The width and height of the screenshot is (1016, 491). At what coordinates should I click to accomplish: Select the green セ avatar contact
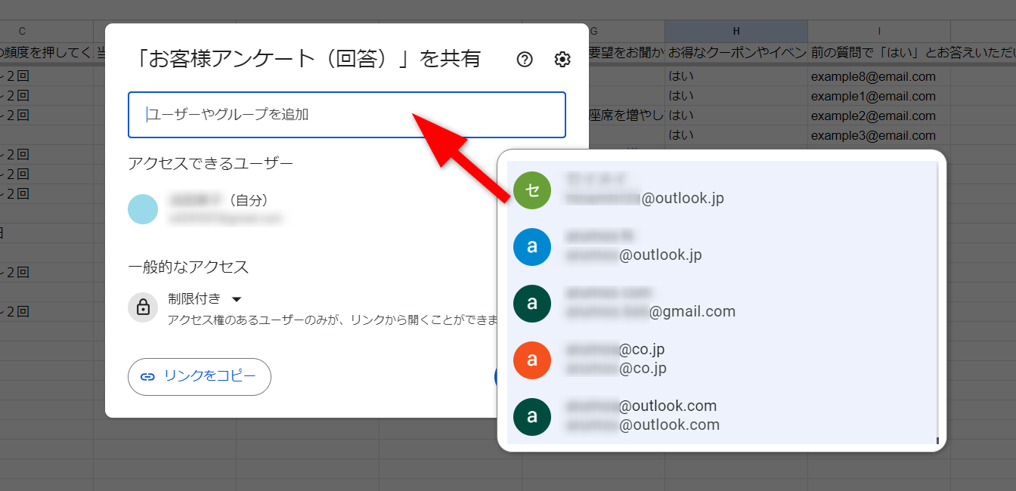pos(532,190)
